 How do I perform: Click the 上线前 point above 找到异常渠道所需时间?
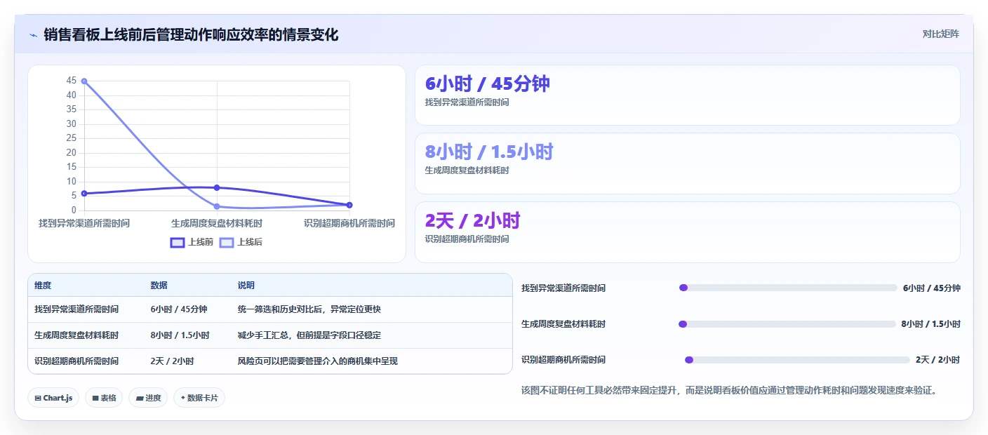click(84, 193)
